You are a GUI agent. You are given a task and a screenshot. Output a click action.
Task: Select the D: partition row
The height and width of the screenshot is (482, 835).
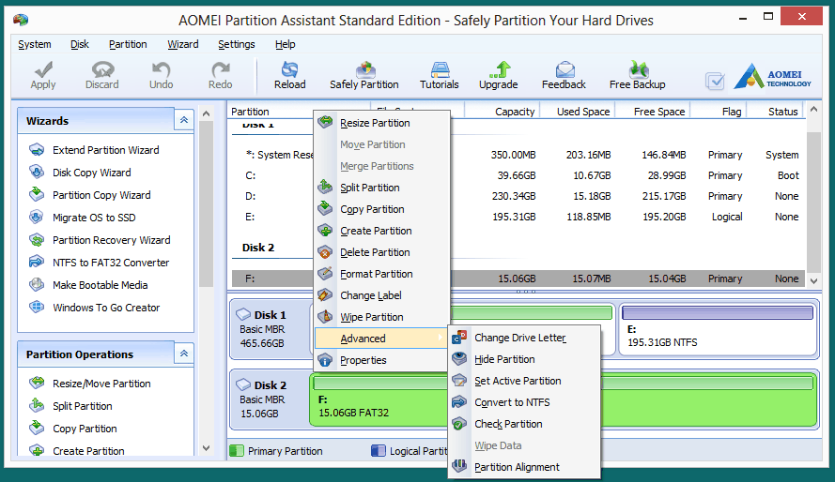pyautogui.click(x=518, y=196)
